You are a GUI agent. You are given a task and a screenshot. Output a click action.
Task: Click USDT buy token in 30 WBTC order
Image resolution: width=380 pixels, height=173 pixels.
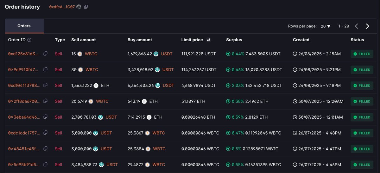coord(168,70)
